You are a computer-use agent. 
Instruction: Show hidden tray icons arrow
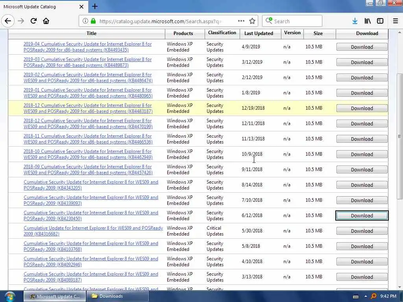(366, 296)
